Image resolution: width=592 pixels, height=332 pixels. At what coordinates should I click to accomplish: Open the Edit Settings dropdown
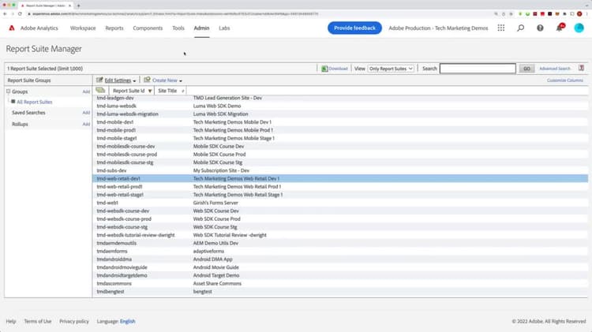pyautogui.click(x=120, y=80)
